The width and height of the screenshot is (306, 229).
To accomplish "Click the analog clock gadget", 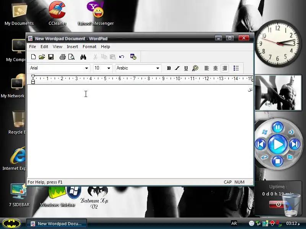I will pos(278,43).
